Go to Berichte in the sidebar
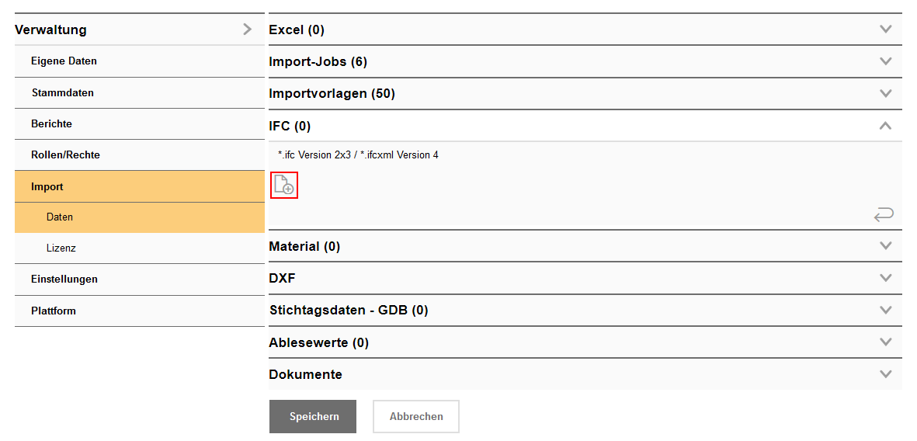Image resolution: width=917 pixels, height=441 pixels. [51, 124]
